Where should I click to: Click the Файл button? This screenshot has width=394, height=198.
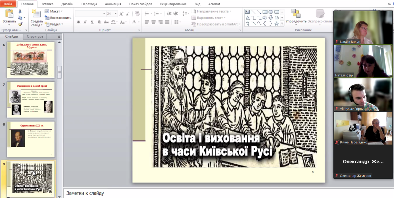(x=8, y=4)
